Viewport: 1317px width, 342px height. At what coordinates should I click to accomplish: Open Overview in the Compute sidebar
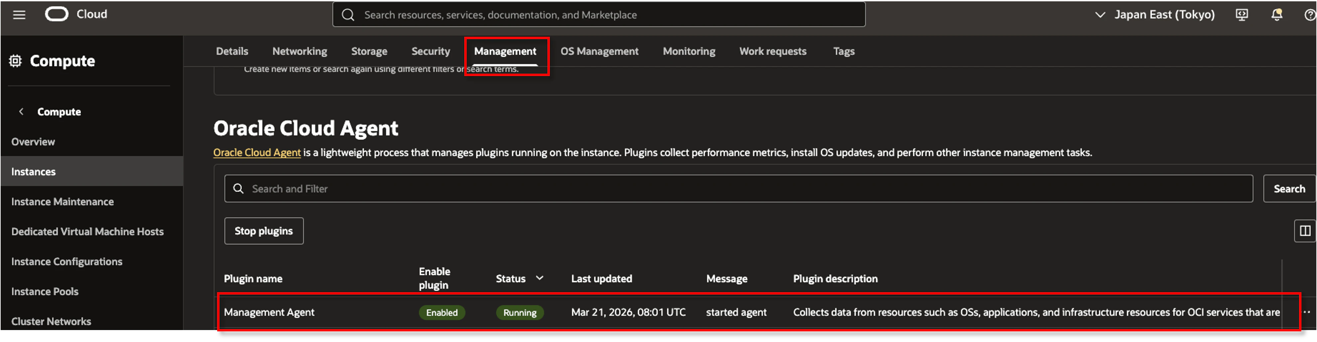(33, 142)
